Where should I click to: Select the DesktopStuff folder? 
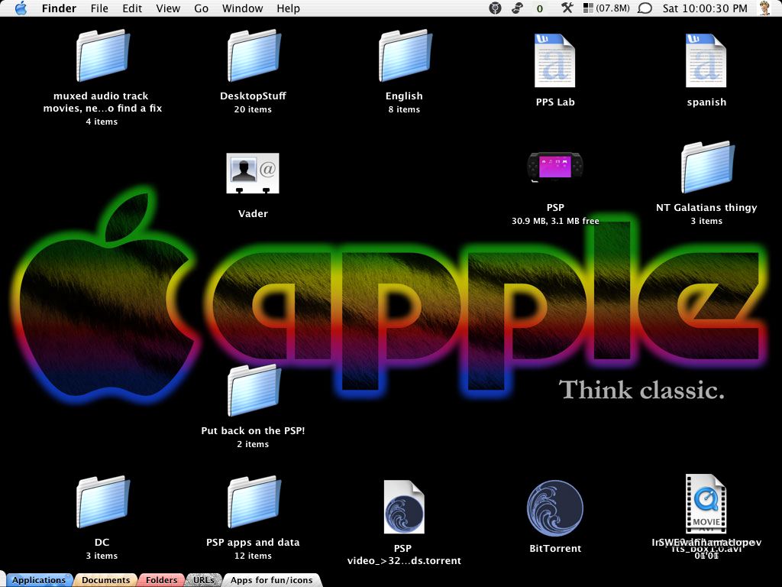coord(253,56)
